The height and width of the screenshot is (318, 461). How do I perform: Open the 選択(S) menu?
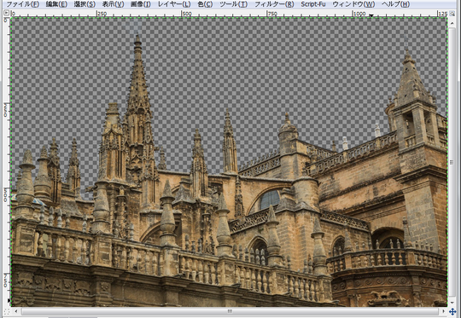click(85, 4)
